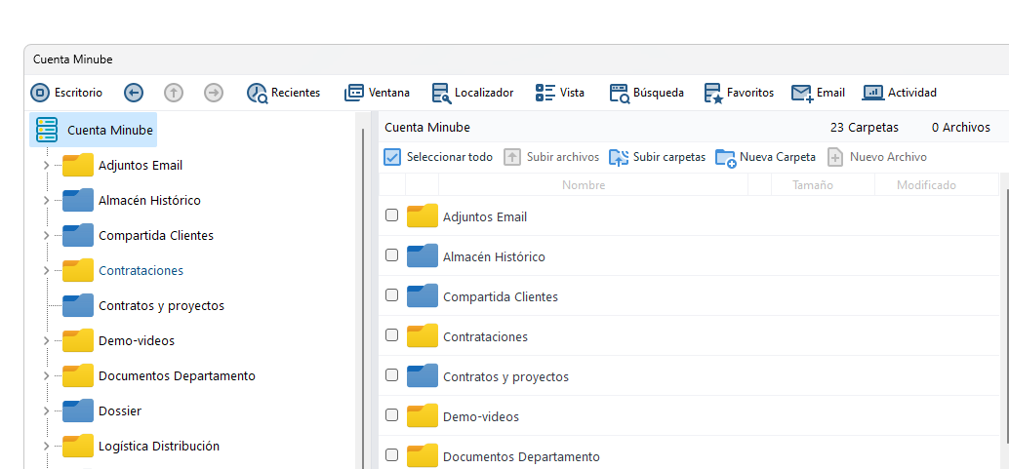Tick the Seleccionar todo checkbox
1009x469 pixels.
pos(392,157)
